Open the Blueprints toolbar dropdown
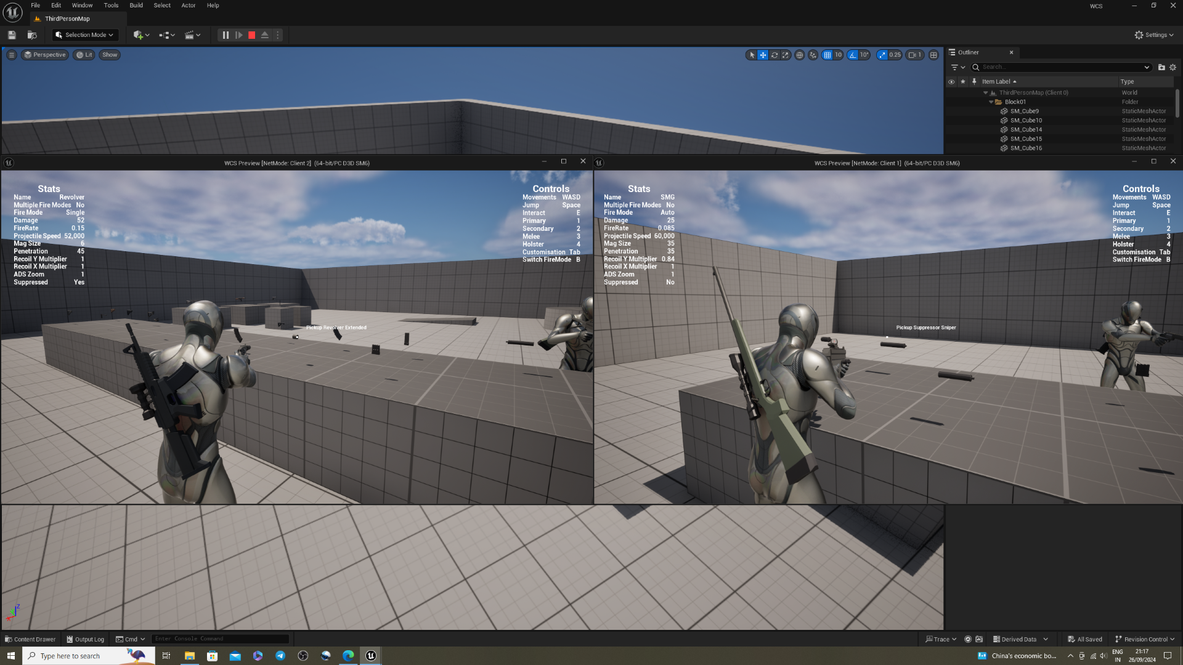This screenshot has height=665, width=1183. [167, 35]
